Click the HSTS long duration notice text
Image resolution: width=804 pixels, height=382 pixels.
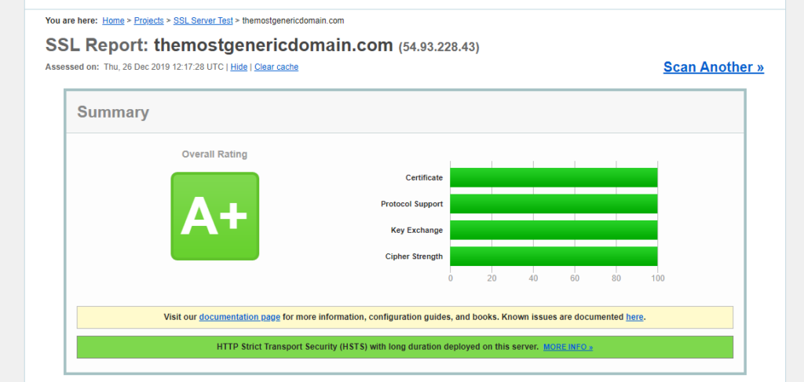pyautogui.click(x=378, y=347)
